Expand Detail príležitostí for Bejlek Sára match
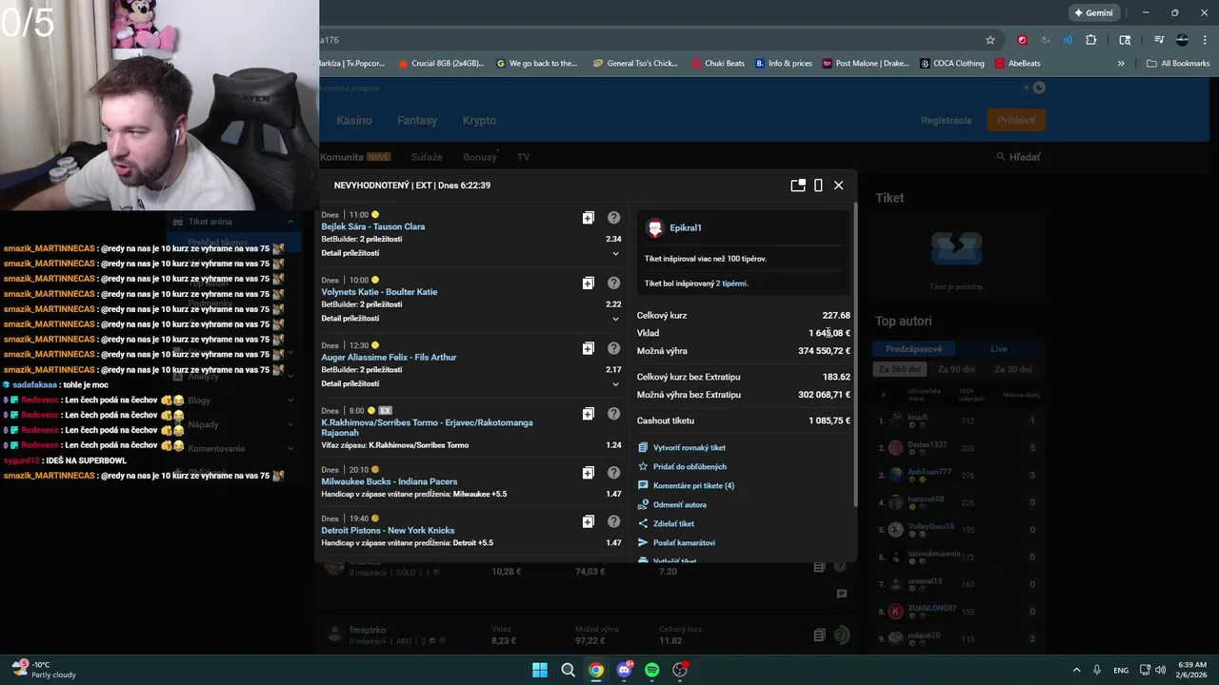1219x685 pixels. click(x=615, y=253)
